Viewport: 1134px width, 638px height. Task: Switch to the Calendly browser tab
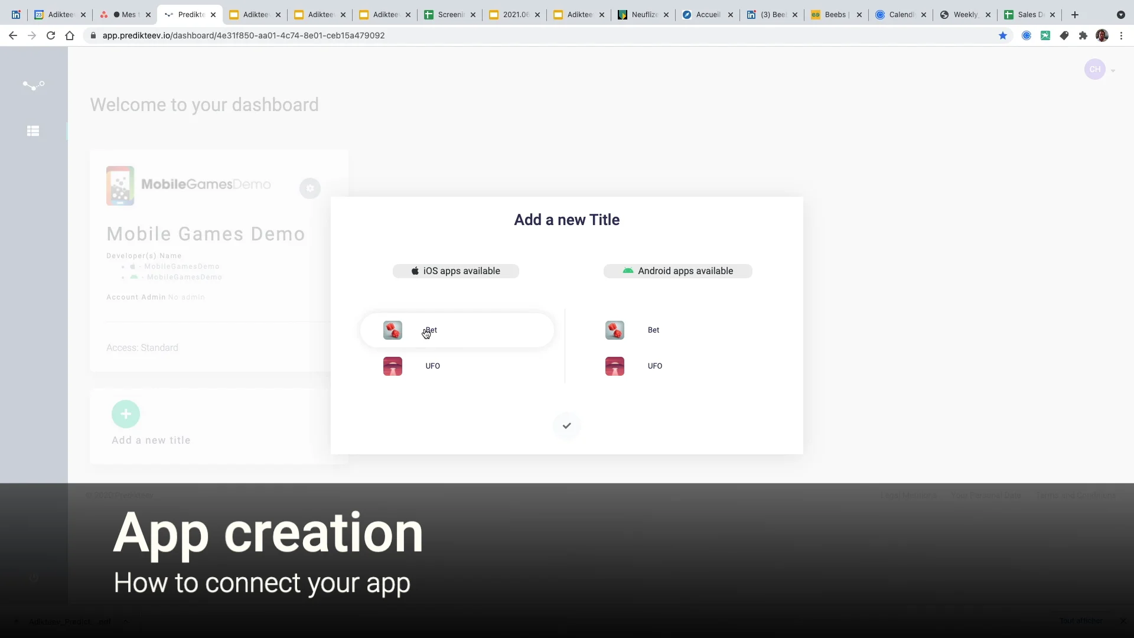900,15
